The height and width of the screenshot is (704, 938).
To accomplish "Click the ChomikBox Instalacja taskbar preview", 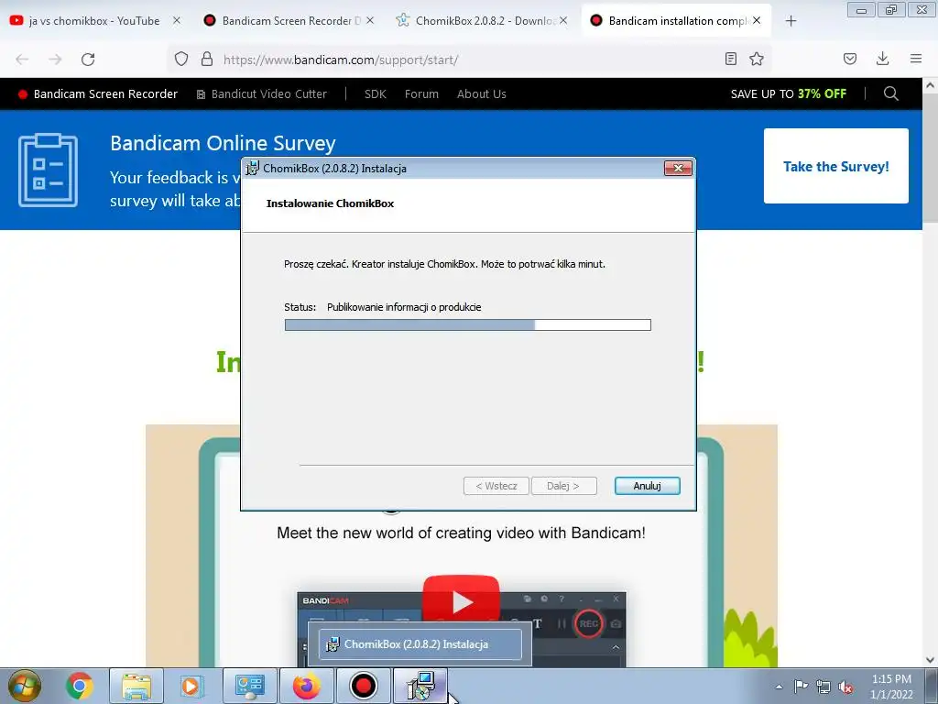I will pyautogui.click(x=420, y=644).
